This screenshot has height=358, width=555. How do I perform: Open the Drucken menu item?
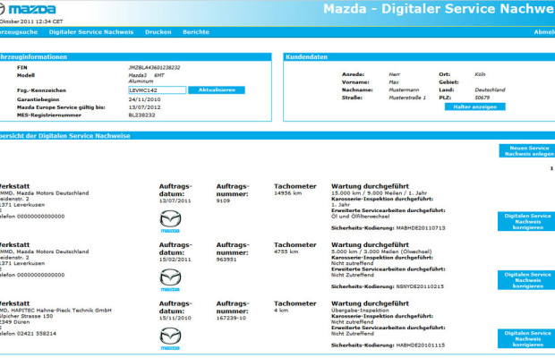click(158, 32)
